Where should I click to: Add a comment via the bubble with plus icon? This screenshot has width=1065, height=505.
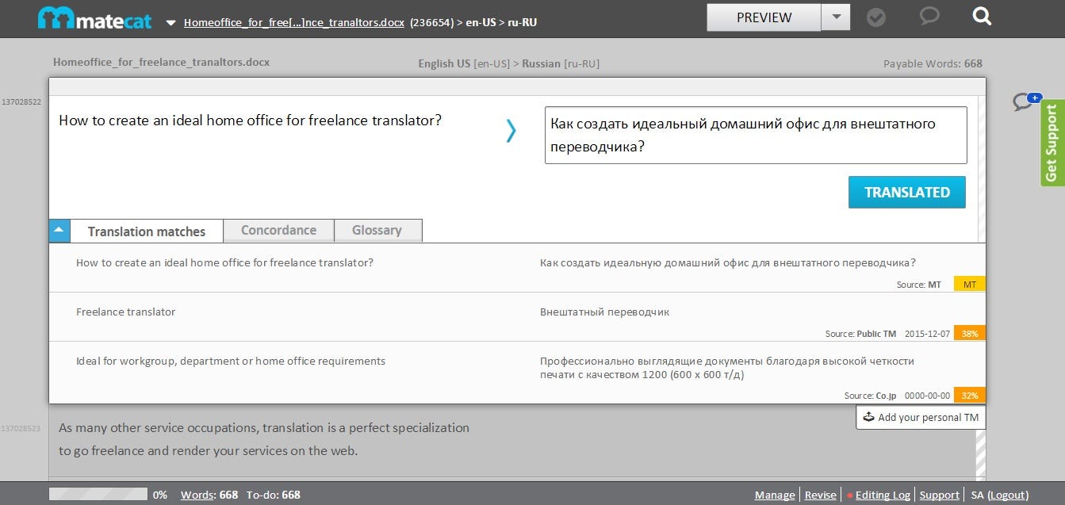click(x=1025, y=101)
